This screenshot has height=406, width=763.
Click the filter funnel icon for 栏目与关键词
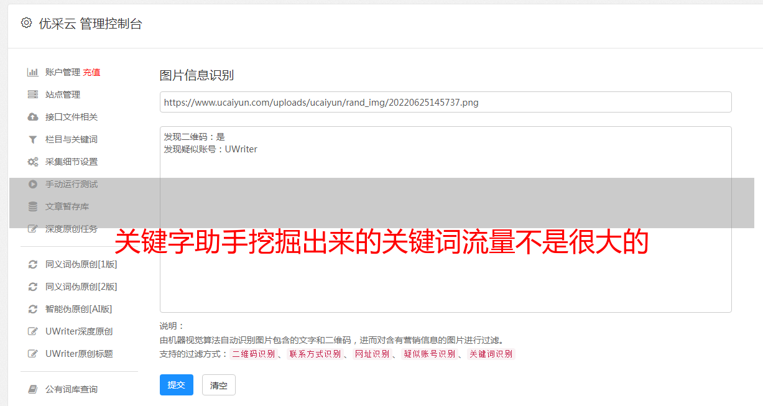click(x=33, y=139)
